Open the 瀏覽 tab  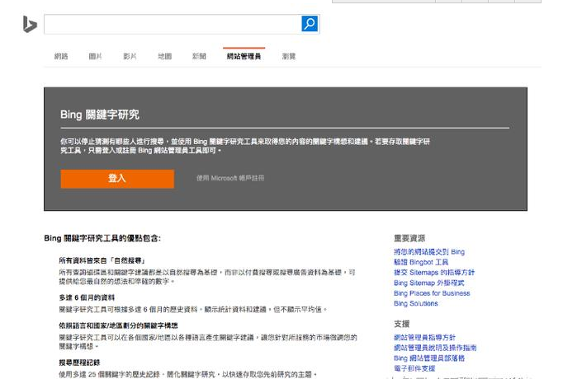pos(289,57)
